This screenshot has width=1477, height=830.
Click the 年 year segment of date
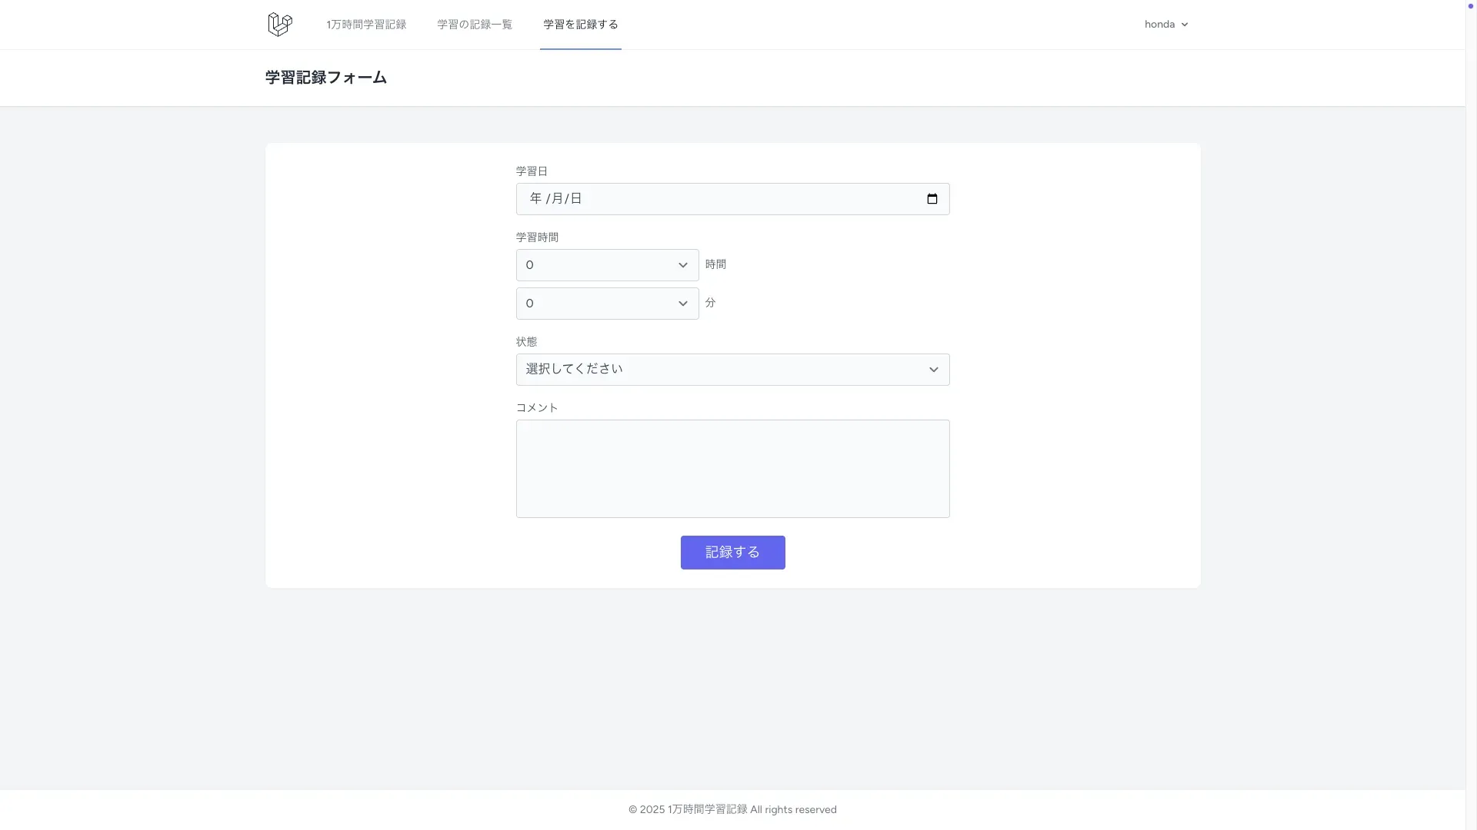(535, 199)
